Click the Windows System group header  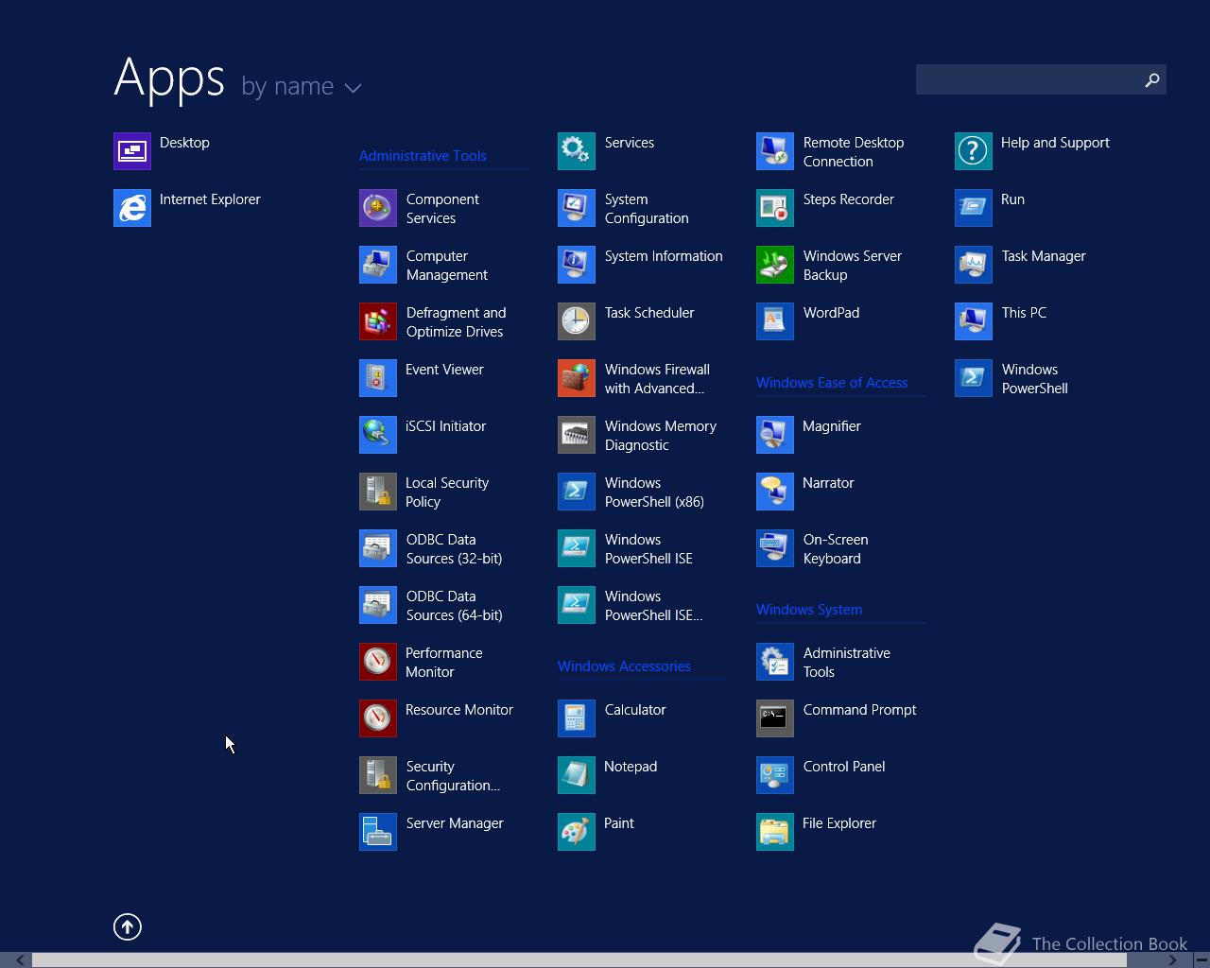tap(809, 610)
